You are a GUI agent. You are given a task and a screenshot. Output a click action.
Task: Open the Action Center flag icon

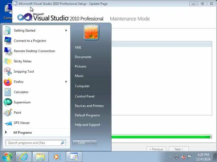[x=189, y=157]
